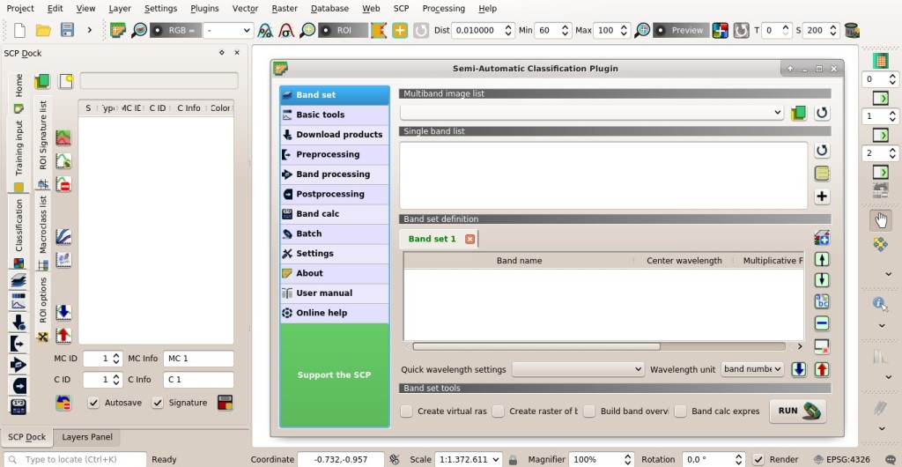
Task: Click the yellow select all bands icon
Action: (x=822, y=174)
